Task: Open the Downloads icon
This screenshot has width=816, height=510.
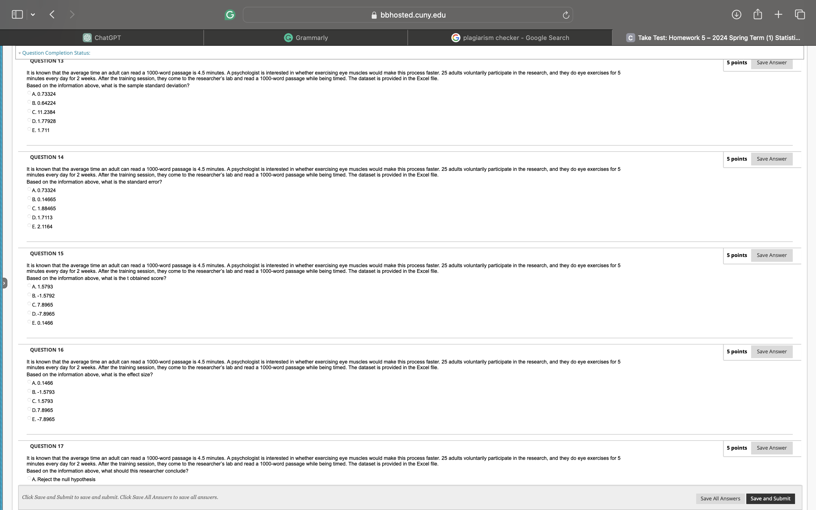Action: [x=737, y=14]
